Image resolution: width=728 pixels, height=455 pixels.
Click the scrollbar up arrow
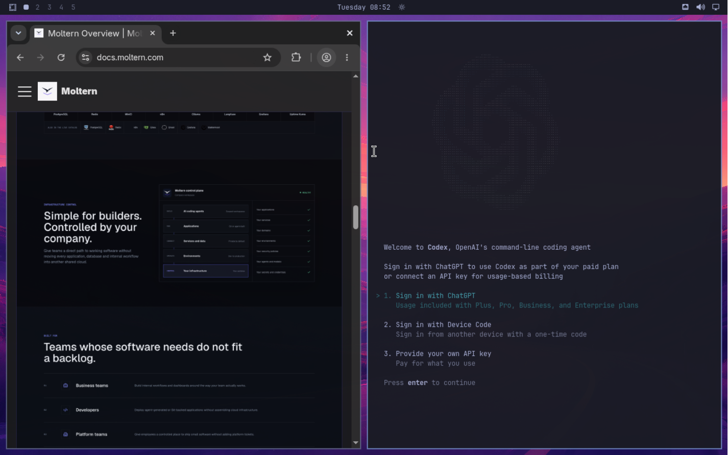point(356,76)
